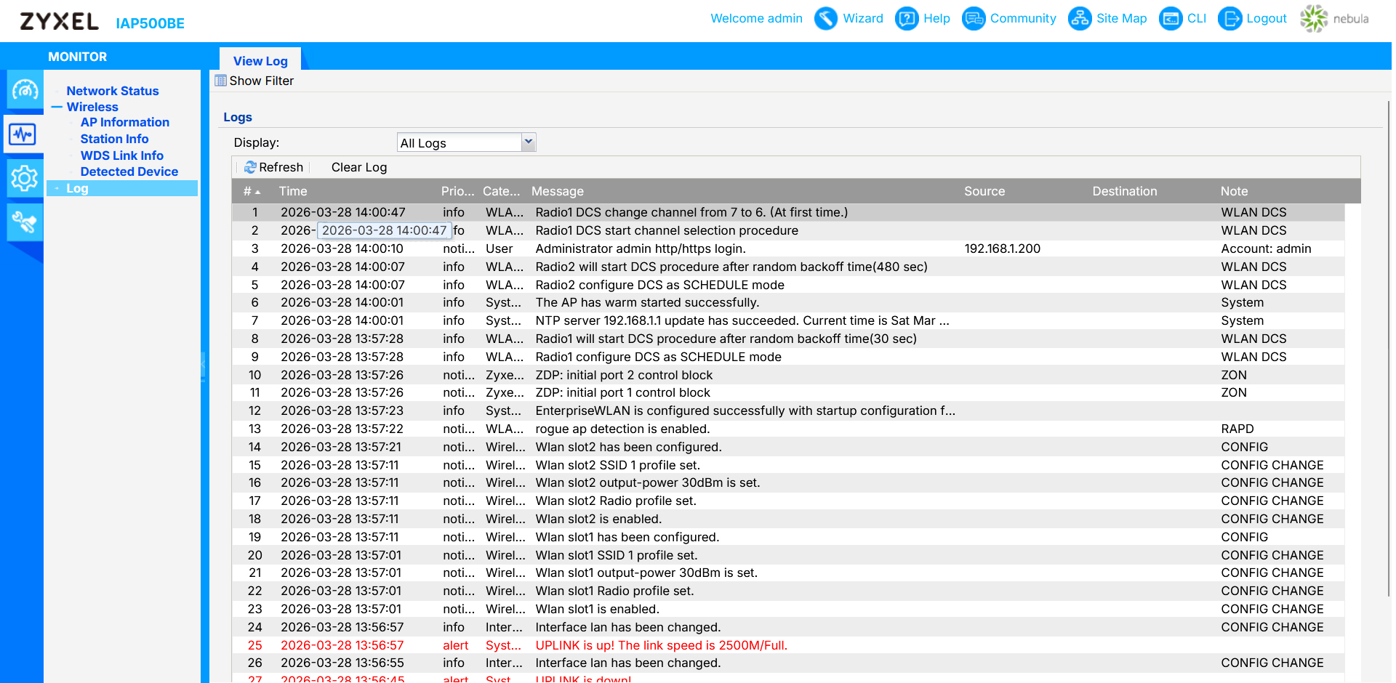Open the Dashboard sidebar icon
Screen dimensions: 1396x683
25,90
